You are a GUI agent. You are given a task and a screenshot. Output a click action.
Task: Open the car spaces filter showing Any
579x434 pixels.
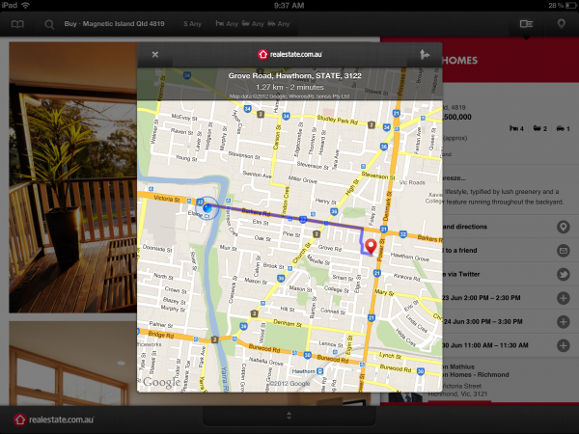(x=279, y=23)
